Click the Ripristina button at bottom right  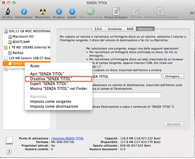click(x=174, y=124)
